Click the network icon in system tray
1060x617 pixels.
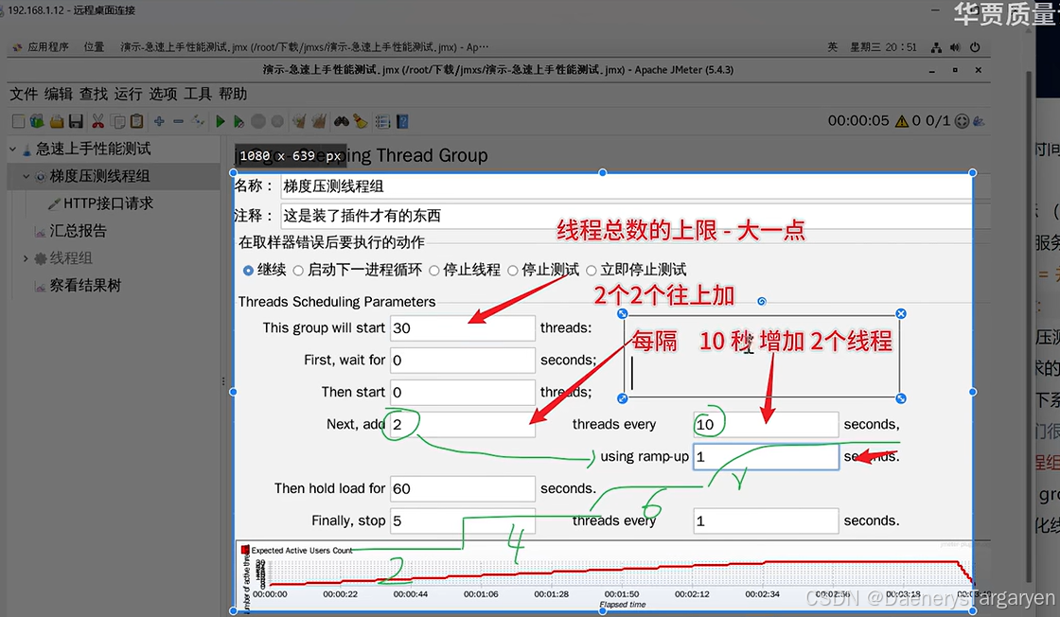click(x=936, y=47)
